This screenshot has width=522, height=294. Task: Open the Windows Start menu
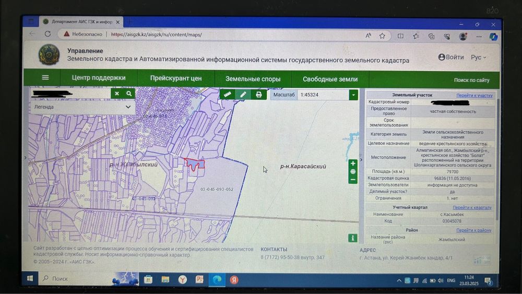click(x=30, y=278)
